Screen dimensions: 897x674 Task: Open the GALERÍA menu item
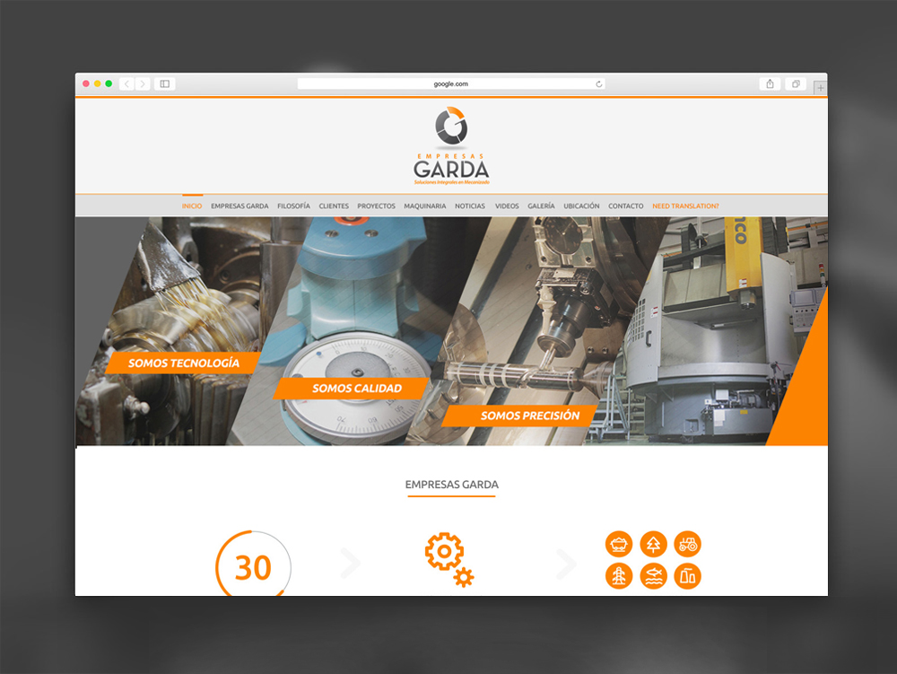coord(541,206)
